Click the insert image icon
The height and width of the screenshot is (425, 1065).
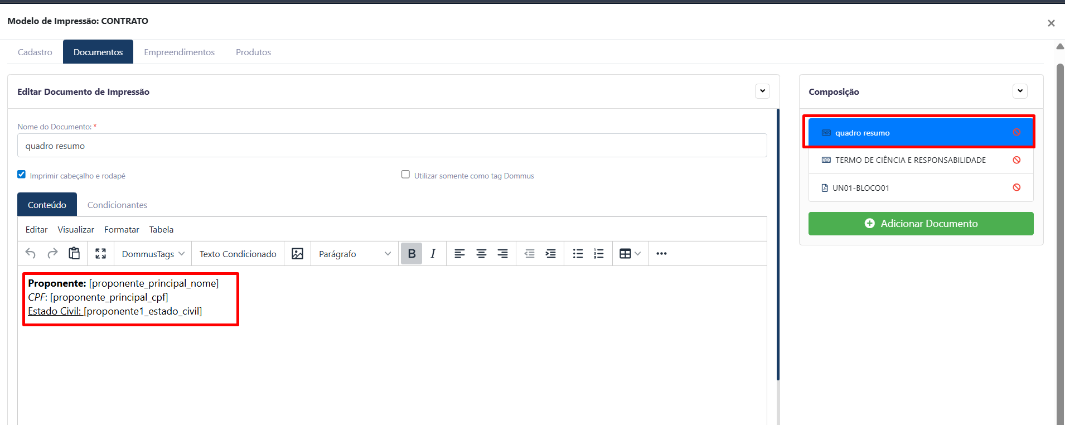pyautogui.click(x=298, y=254)
